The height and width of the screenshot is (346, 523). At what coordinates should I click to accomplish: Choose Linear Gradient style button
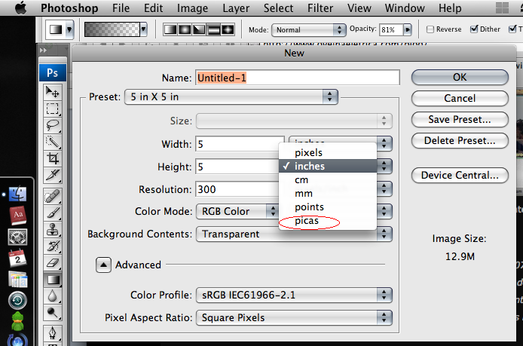170,29
